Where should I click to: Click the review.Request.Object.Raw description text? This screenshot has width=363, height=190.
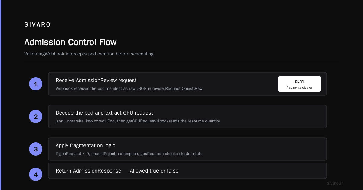point(129,89)
